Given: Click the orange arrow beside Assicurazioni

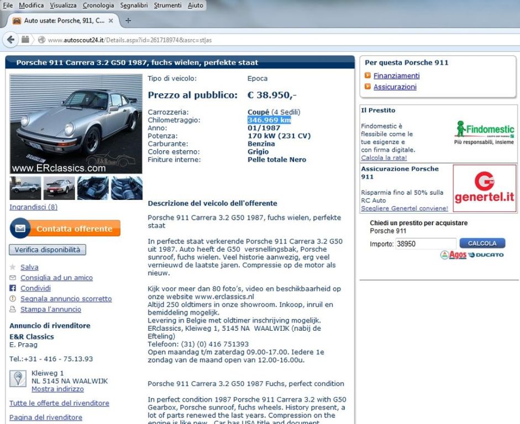Looking at the screenshot, I should coord(367,87).
